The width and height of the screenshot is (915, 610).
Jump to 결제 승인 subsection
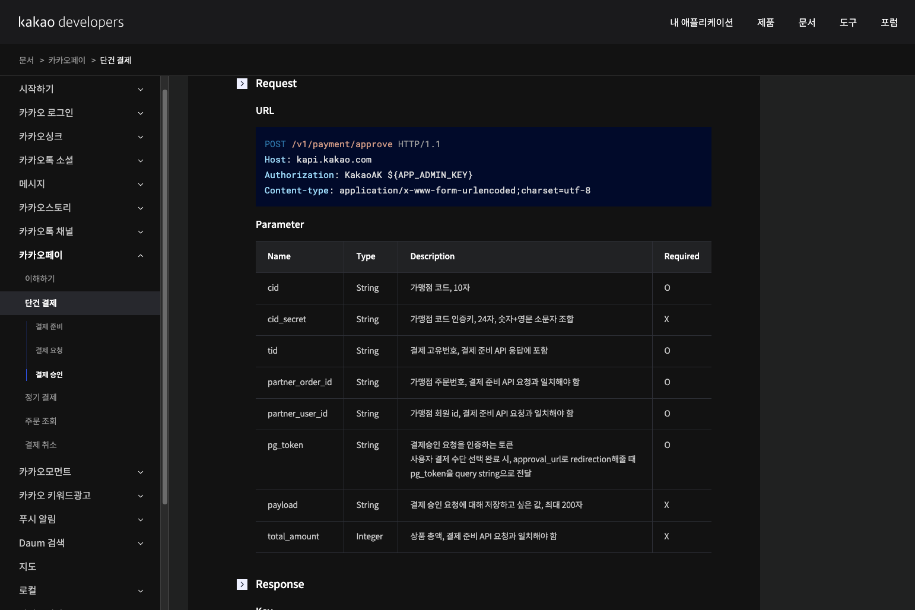point(49,375)
